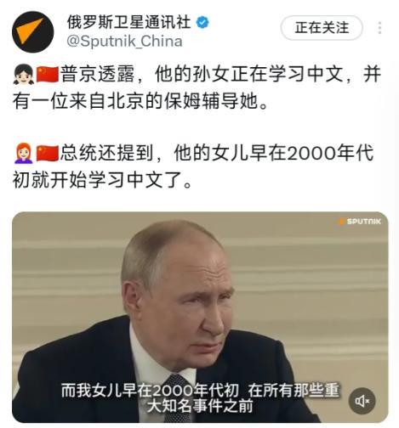
Task: Click the subtitle line 大知名事件之前
Action: [200, 406]
